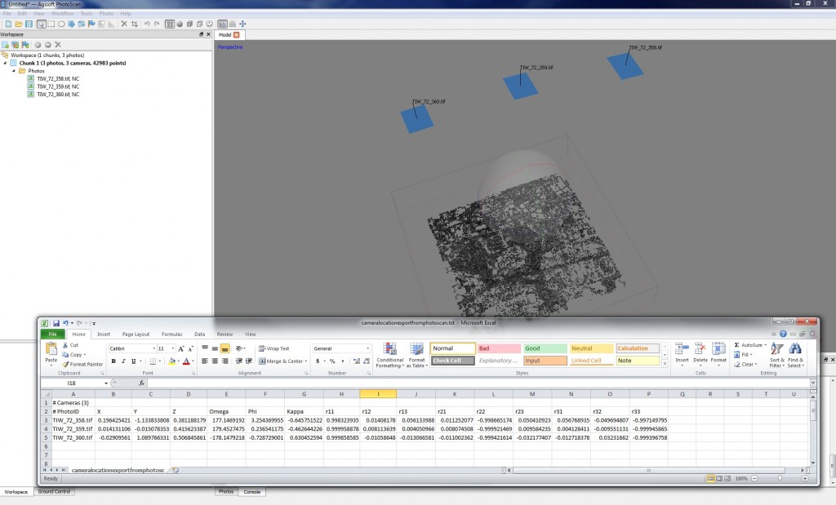Select the TIW_72_359.tif photo in Workspace

tap(57, 86)
